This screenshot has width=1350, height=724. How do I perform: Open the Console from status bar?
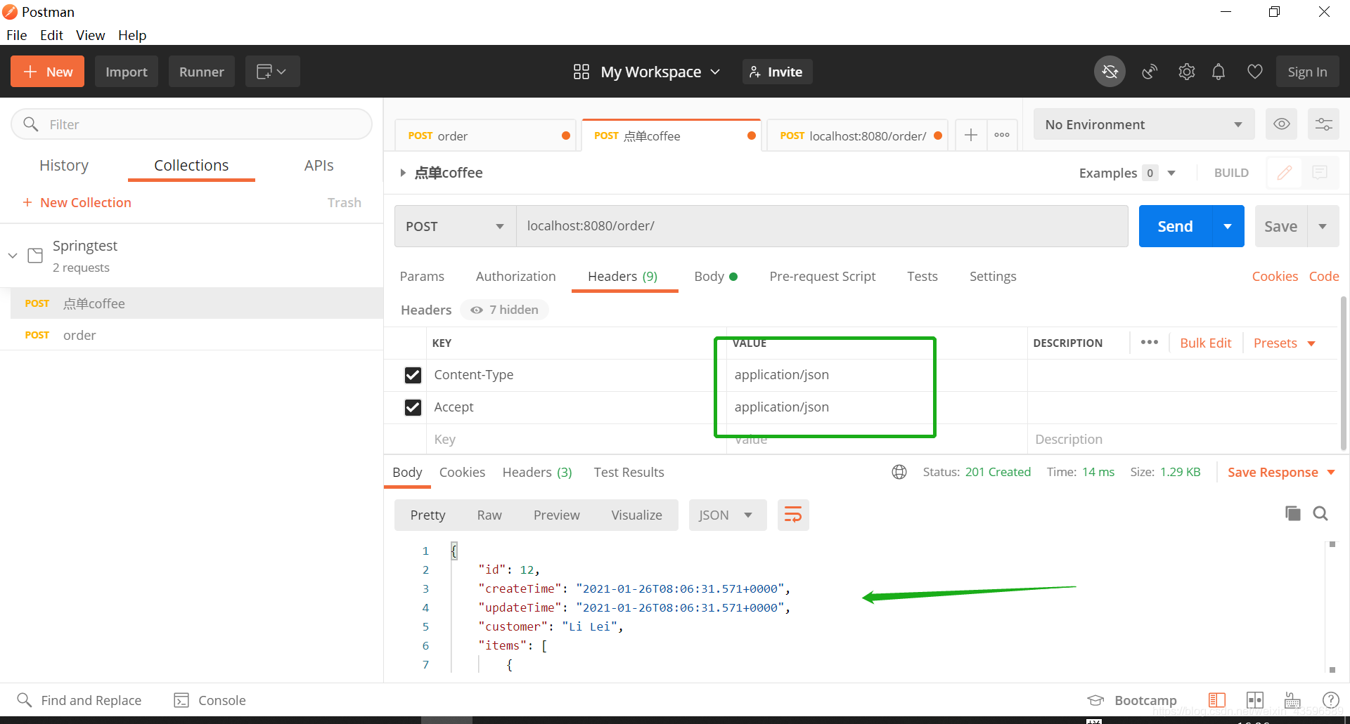pos(210,700)
